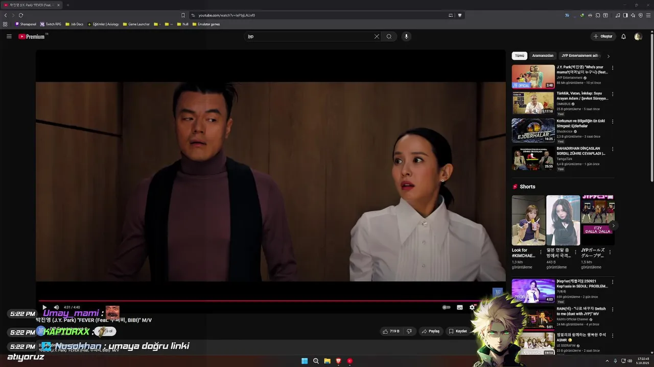The image size is (654, 367).
Task: Show more filter chips with right arrow
Action: coord(608,56)
